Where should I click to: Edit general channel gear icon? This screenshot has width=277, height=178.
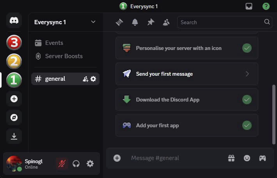(x=93, y=79)
